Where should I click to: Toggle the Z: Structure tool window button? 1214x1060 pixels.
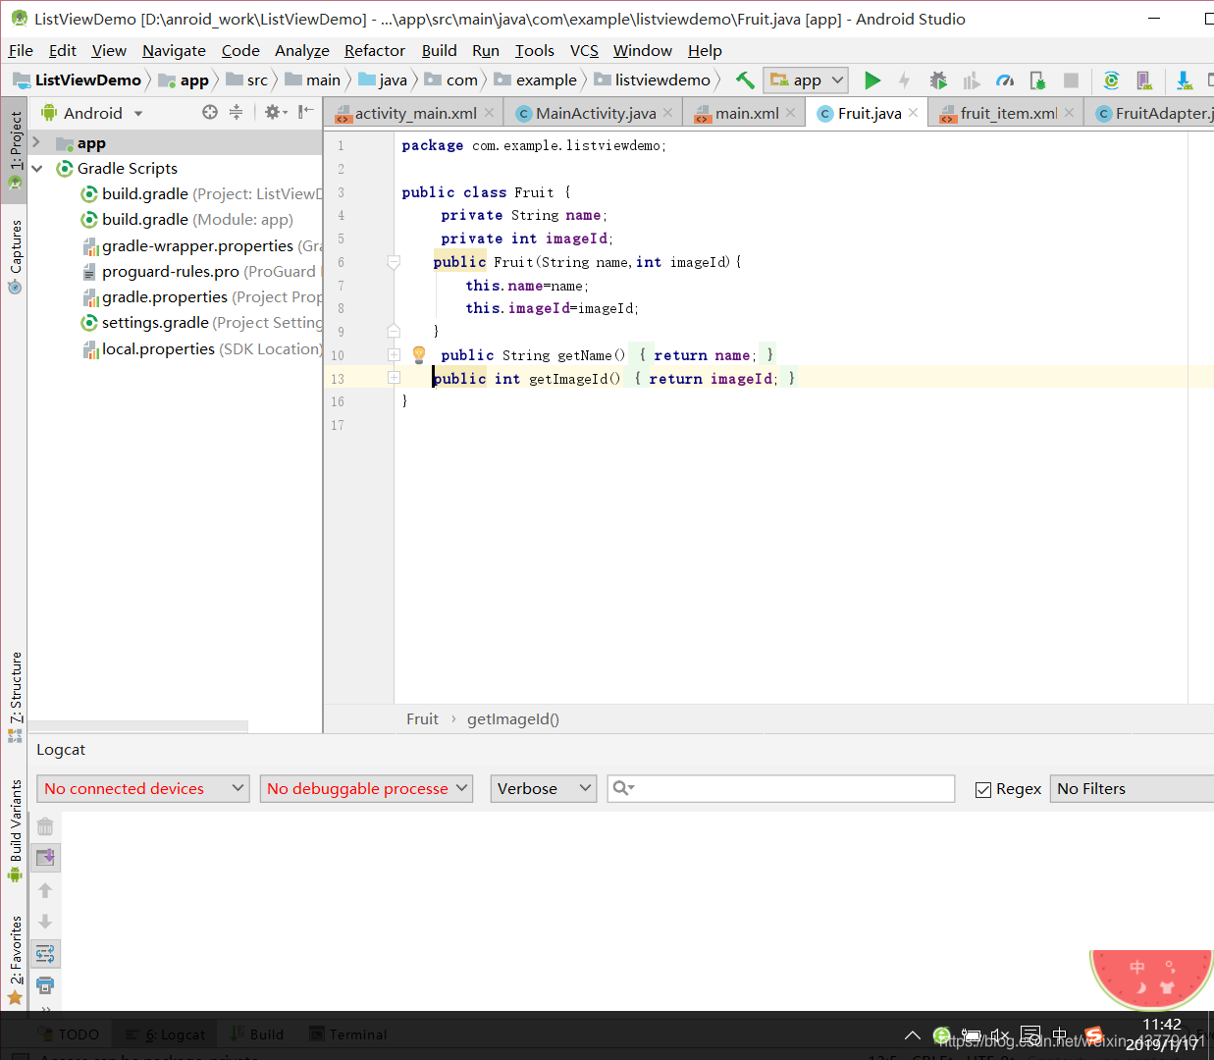click(15, 697)
